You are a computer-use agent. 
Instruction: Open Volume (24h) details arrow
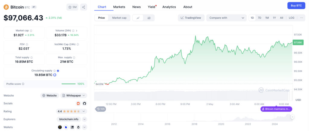pos(77,31)
